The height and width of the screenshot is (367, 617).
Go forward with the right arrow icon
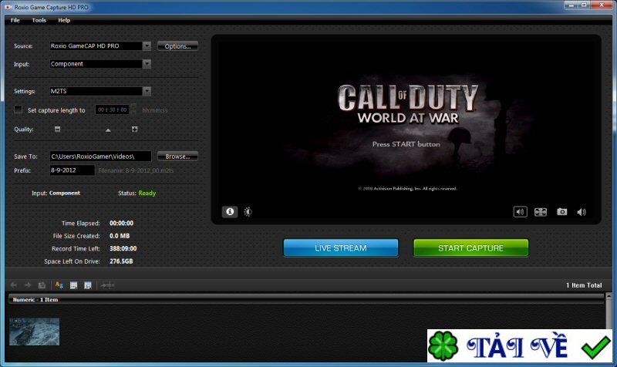(x=28, y=285)
